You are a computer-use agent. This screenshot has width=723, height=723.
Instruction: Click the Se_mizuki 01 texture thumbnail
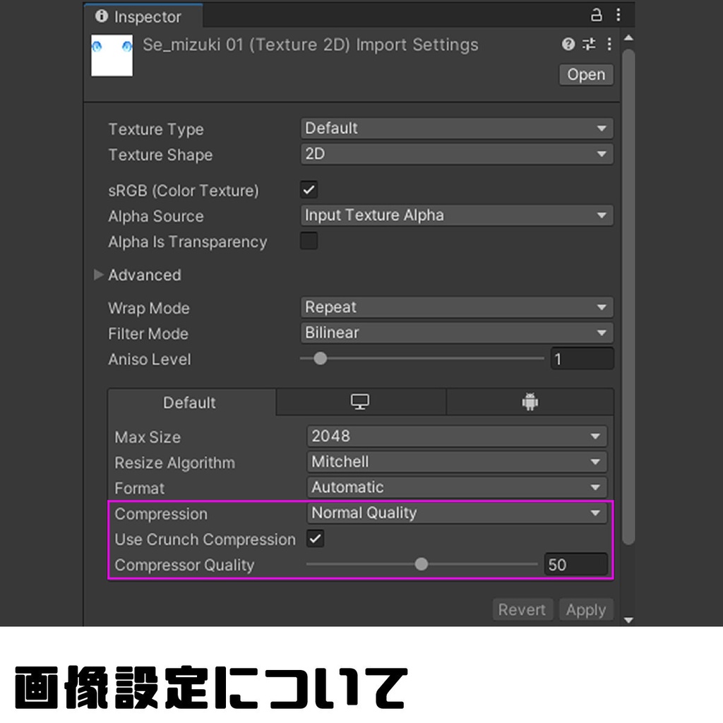(111, 54)
